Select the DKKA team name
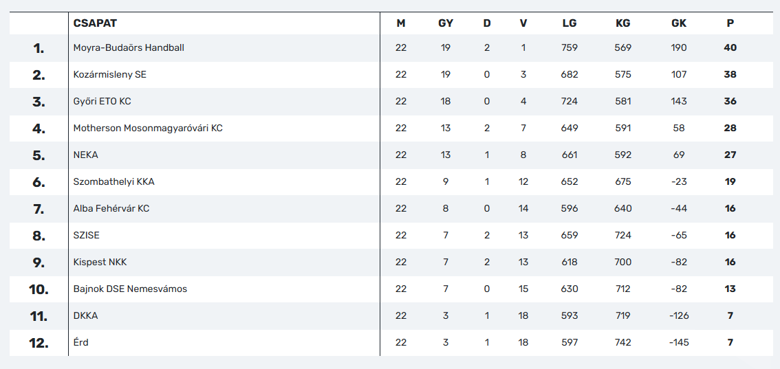 [x=85, y=316]
